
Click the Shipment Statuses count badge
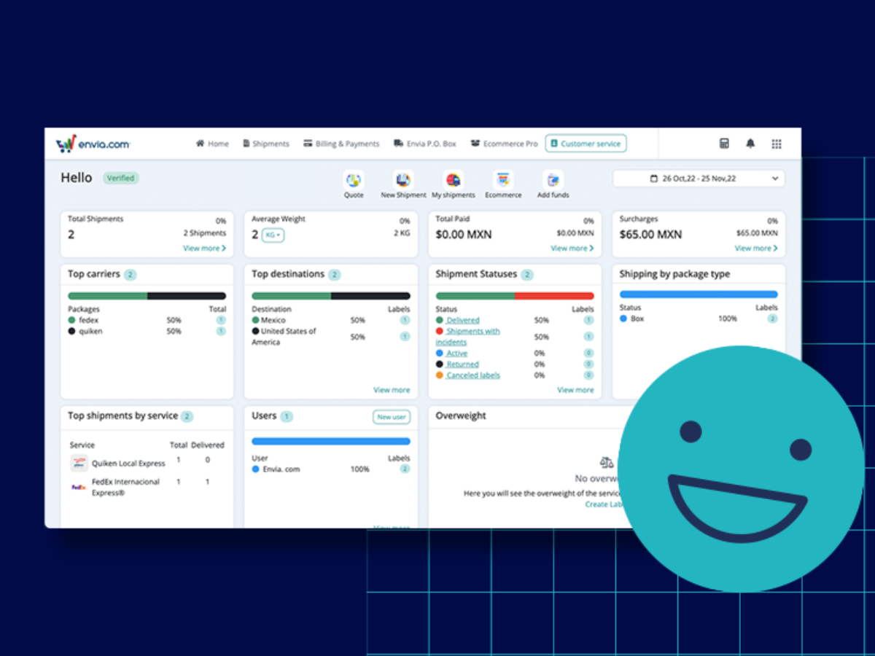526,275
